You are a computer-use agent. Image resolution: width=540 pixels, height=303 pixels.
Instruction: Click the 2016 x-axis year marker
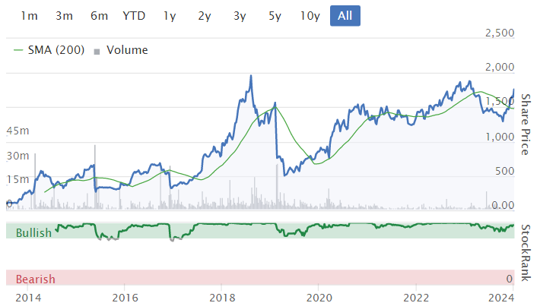[125, 298]
